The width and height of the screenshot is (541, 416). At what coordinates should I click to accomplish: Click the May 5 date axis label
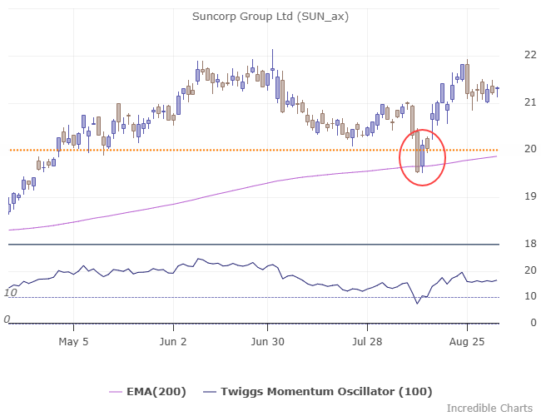[73, 341]
